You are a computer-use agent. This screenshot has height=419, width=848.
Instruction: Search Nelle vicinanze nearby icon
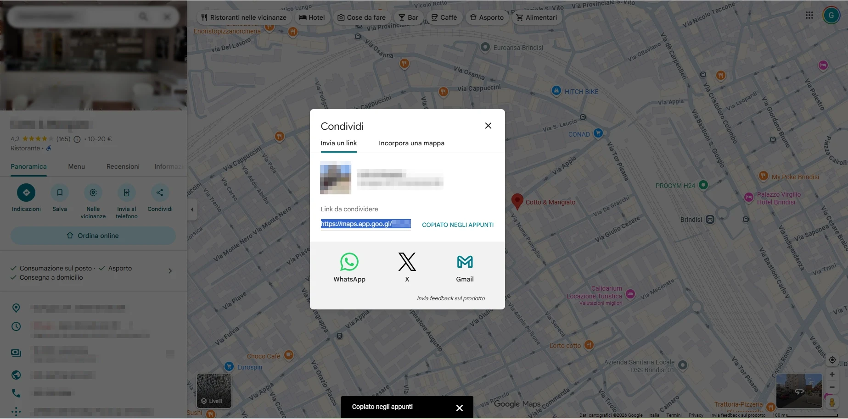point(93,193)
